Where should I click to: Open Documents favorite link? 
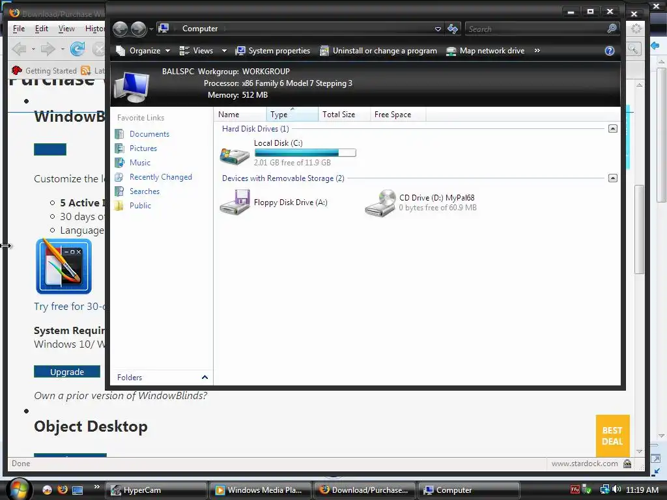click(149, 134)
